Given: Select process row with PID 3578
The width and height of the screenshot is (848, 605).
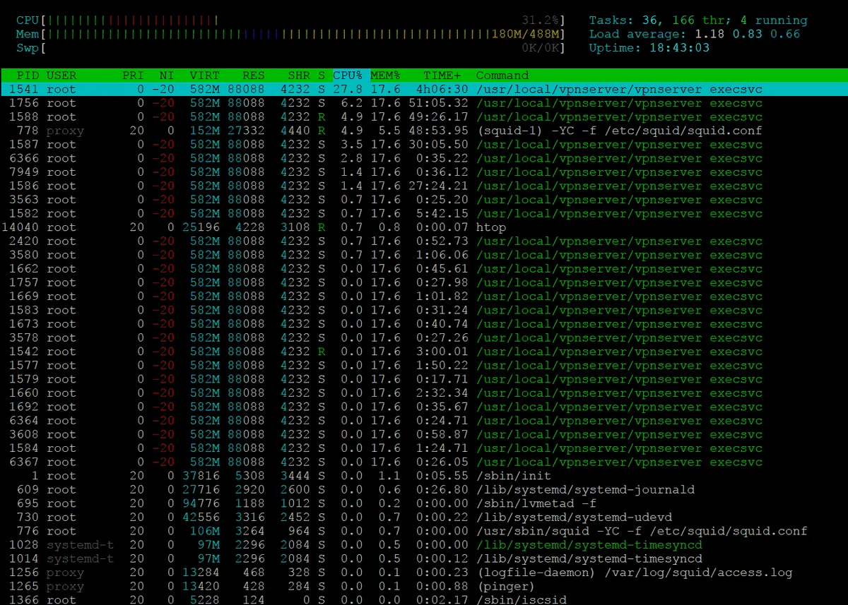Looking at the screenshot, I should [424, 337].
